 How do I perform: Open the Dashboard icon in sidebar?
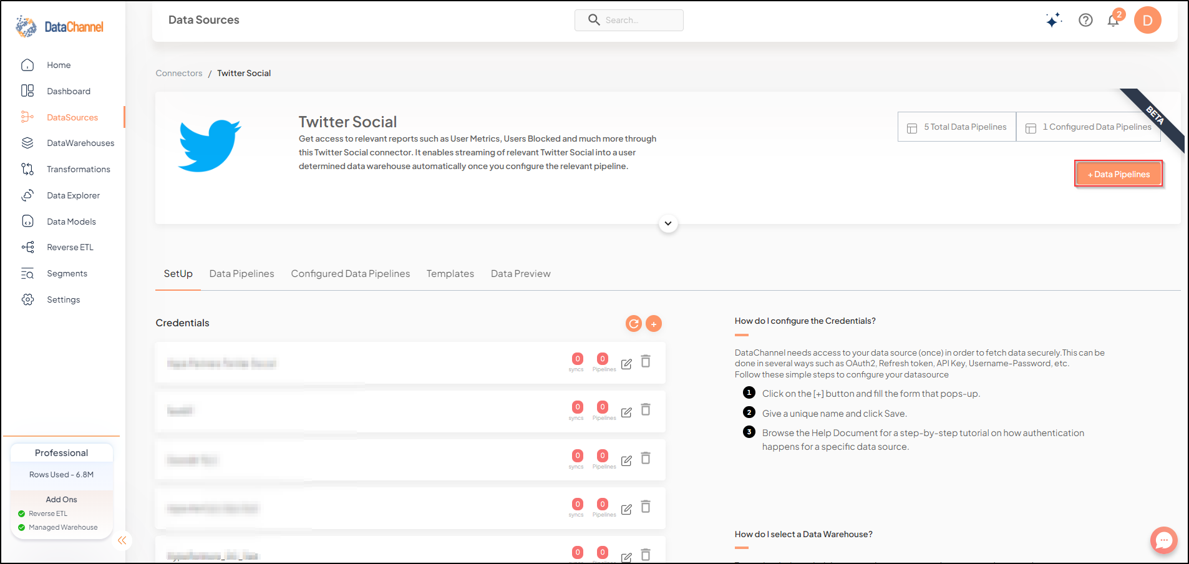coord(27,91)
